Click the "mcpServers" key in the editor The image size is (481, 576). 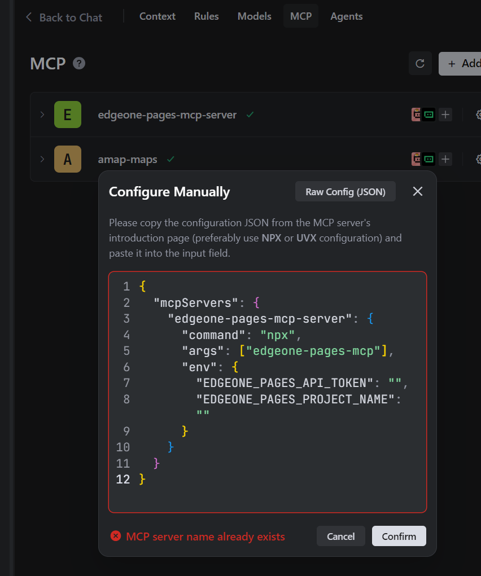point(196,303)
